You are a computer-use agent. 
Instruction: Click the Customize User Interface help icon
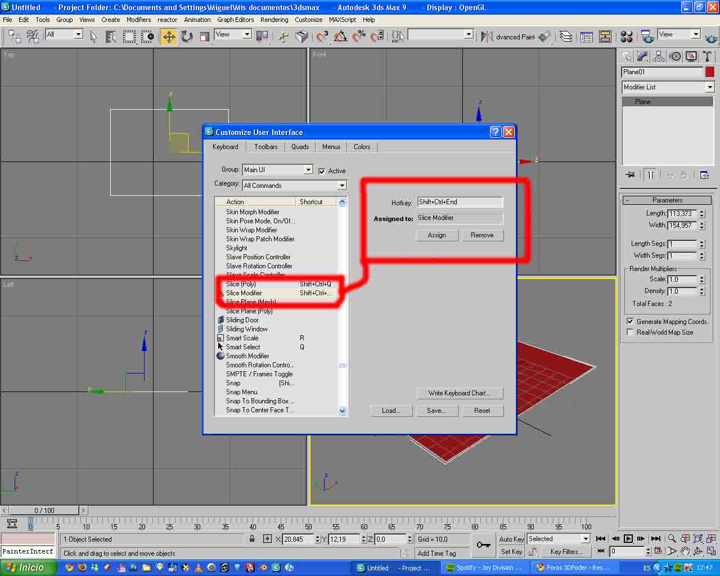[495, 132]
